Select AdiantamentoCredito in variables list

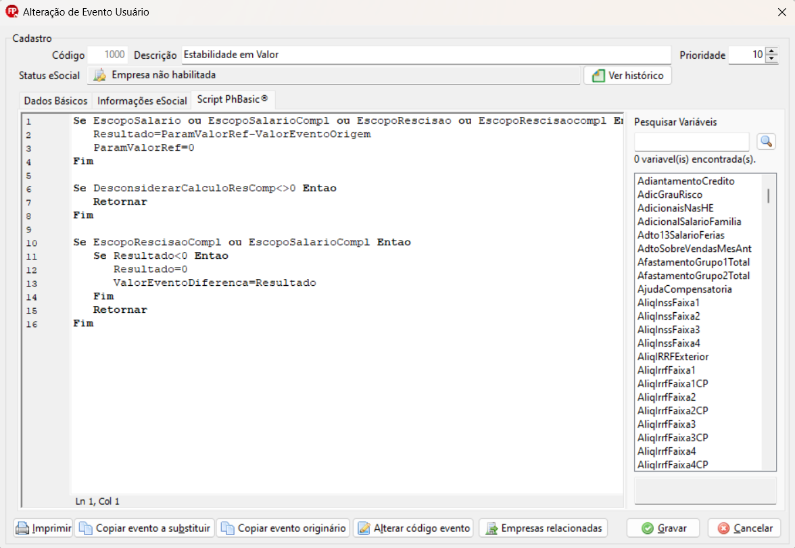[685, 182]
